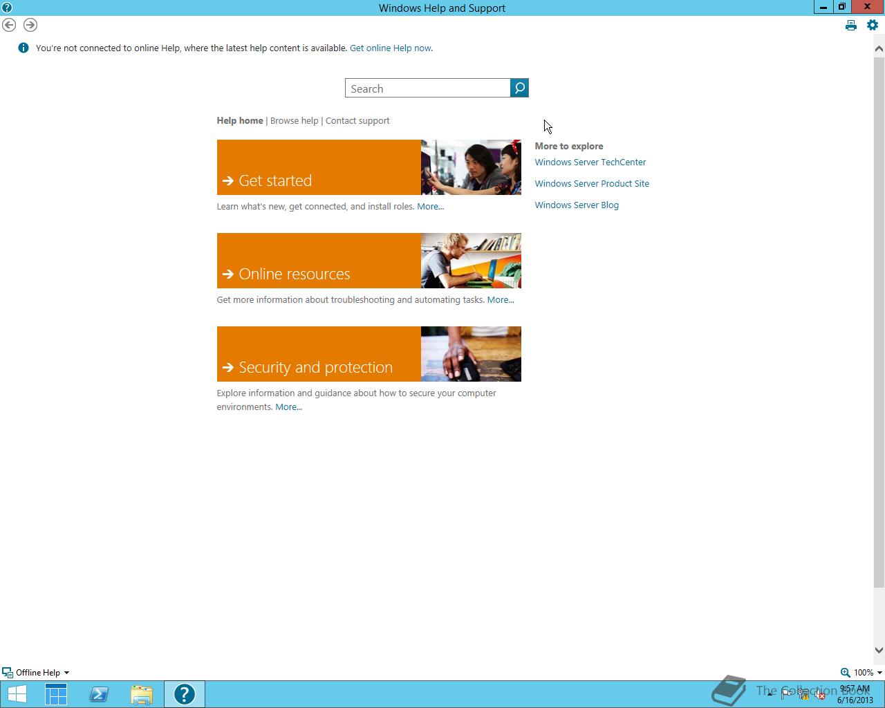Open the 100% zoom level dropdown
This screenshot has height=708, width=885.
[879, 672]
